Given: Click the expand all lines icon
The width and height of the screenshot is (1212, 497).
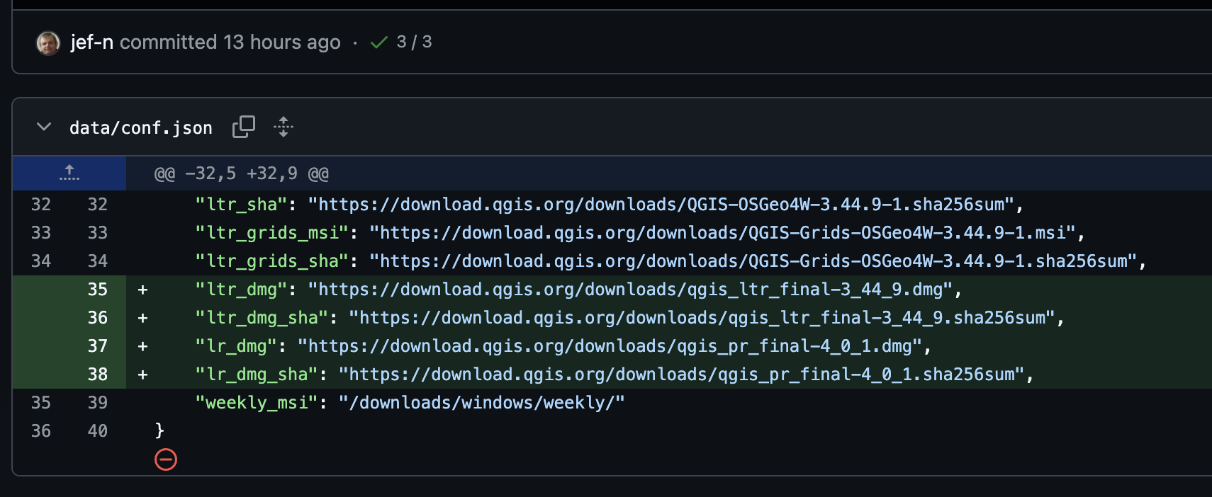Looking at the screenshot, I should pos(284,127).
